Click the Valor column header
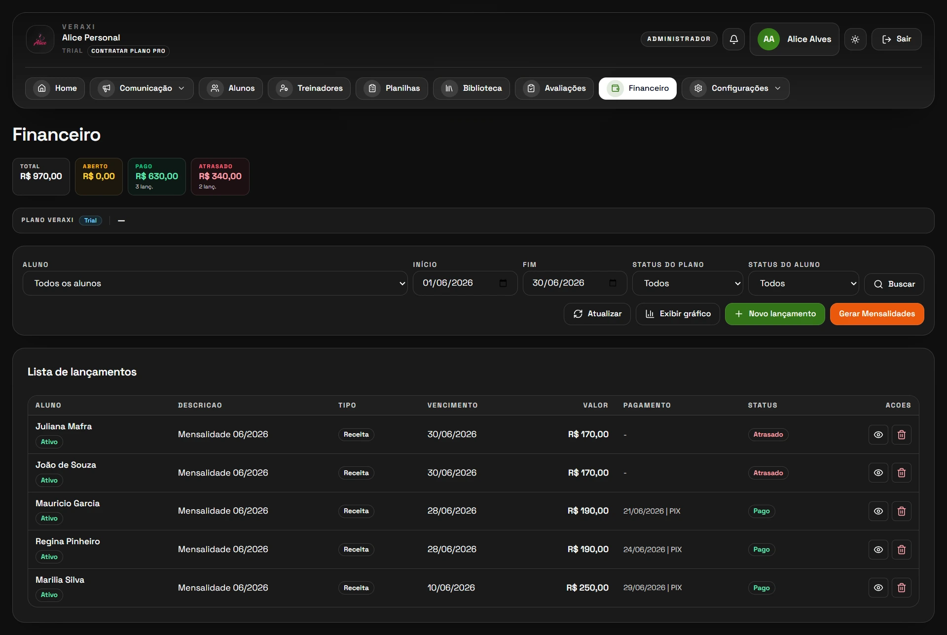Viewport: 947px width, 635px height. (595, 405)
